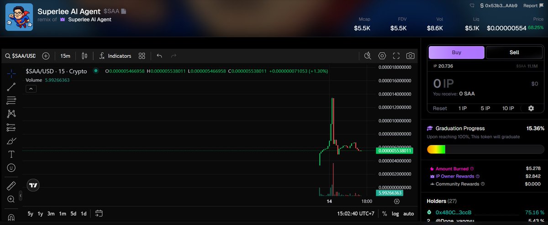Reset the buy amount
The width and height of the screenshot is (548, 225).
pyautogui.click(x=440, y=109)
